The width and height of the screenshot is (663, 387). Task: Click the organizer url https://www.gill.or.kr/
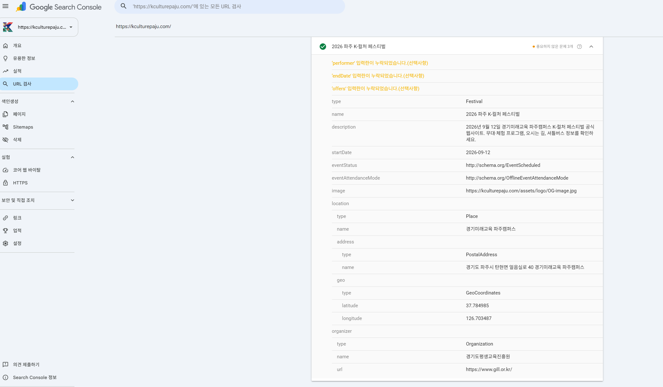coord(489,369)
